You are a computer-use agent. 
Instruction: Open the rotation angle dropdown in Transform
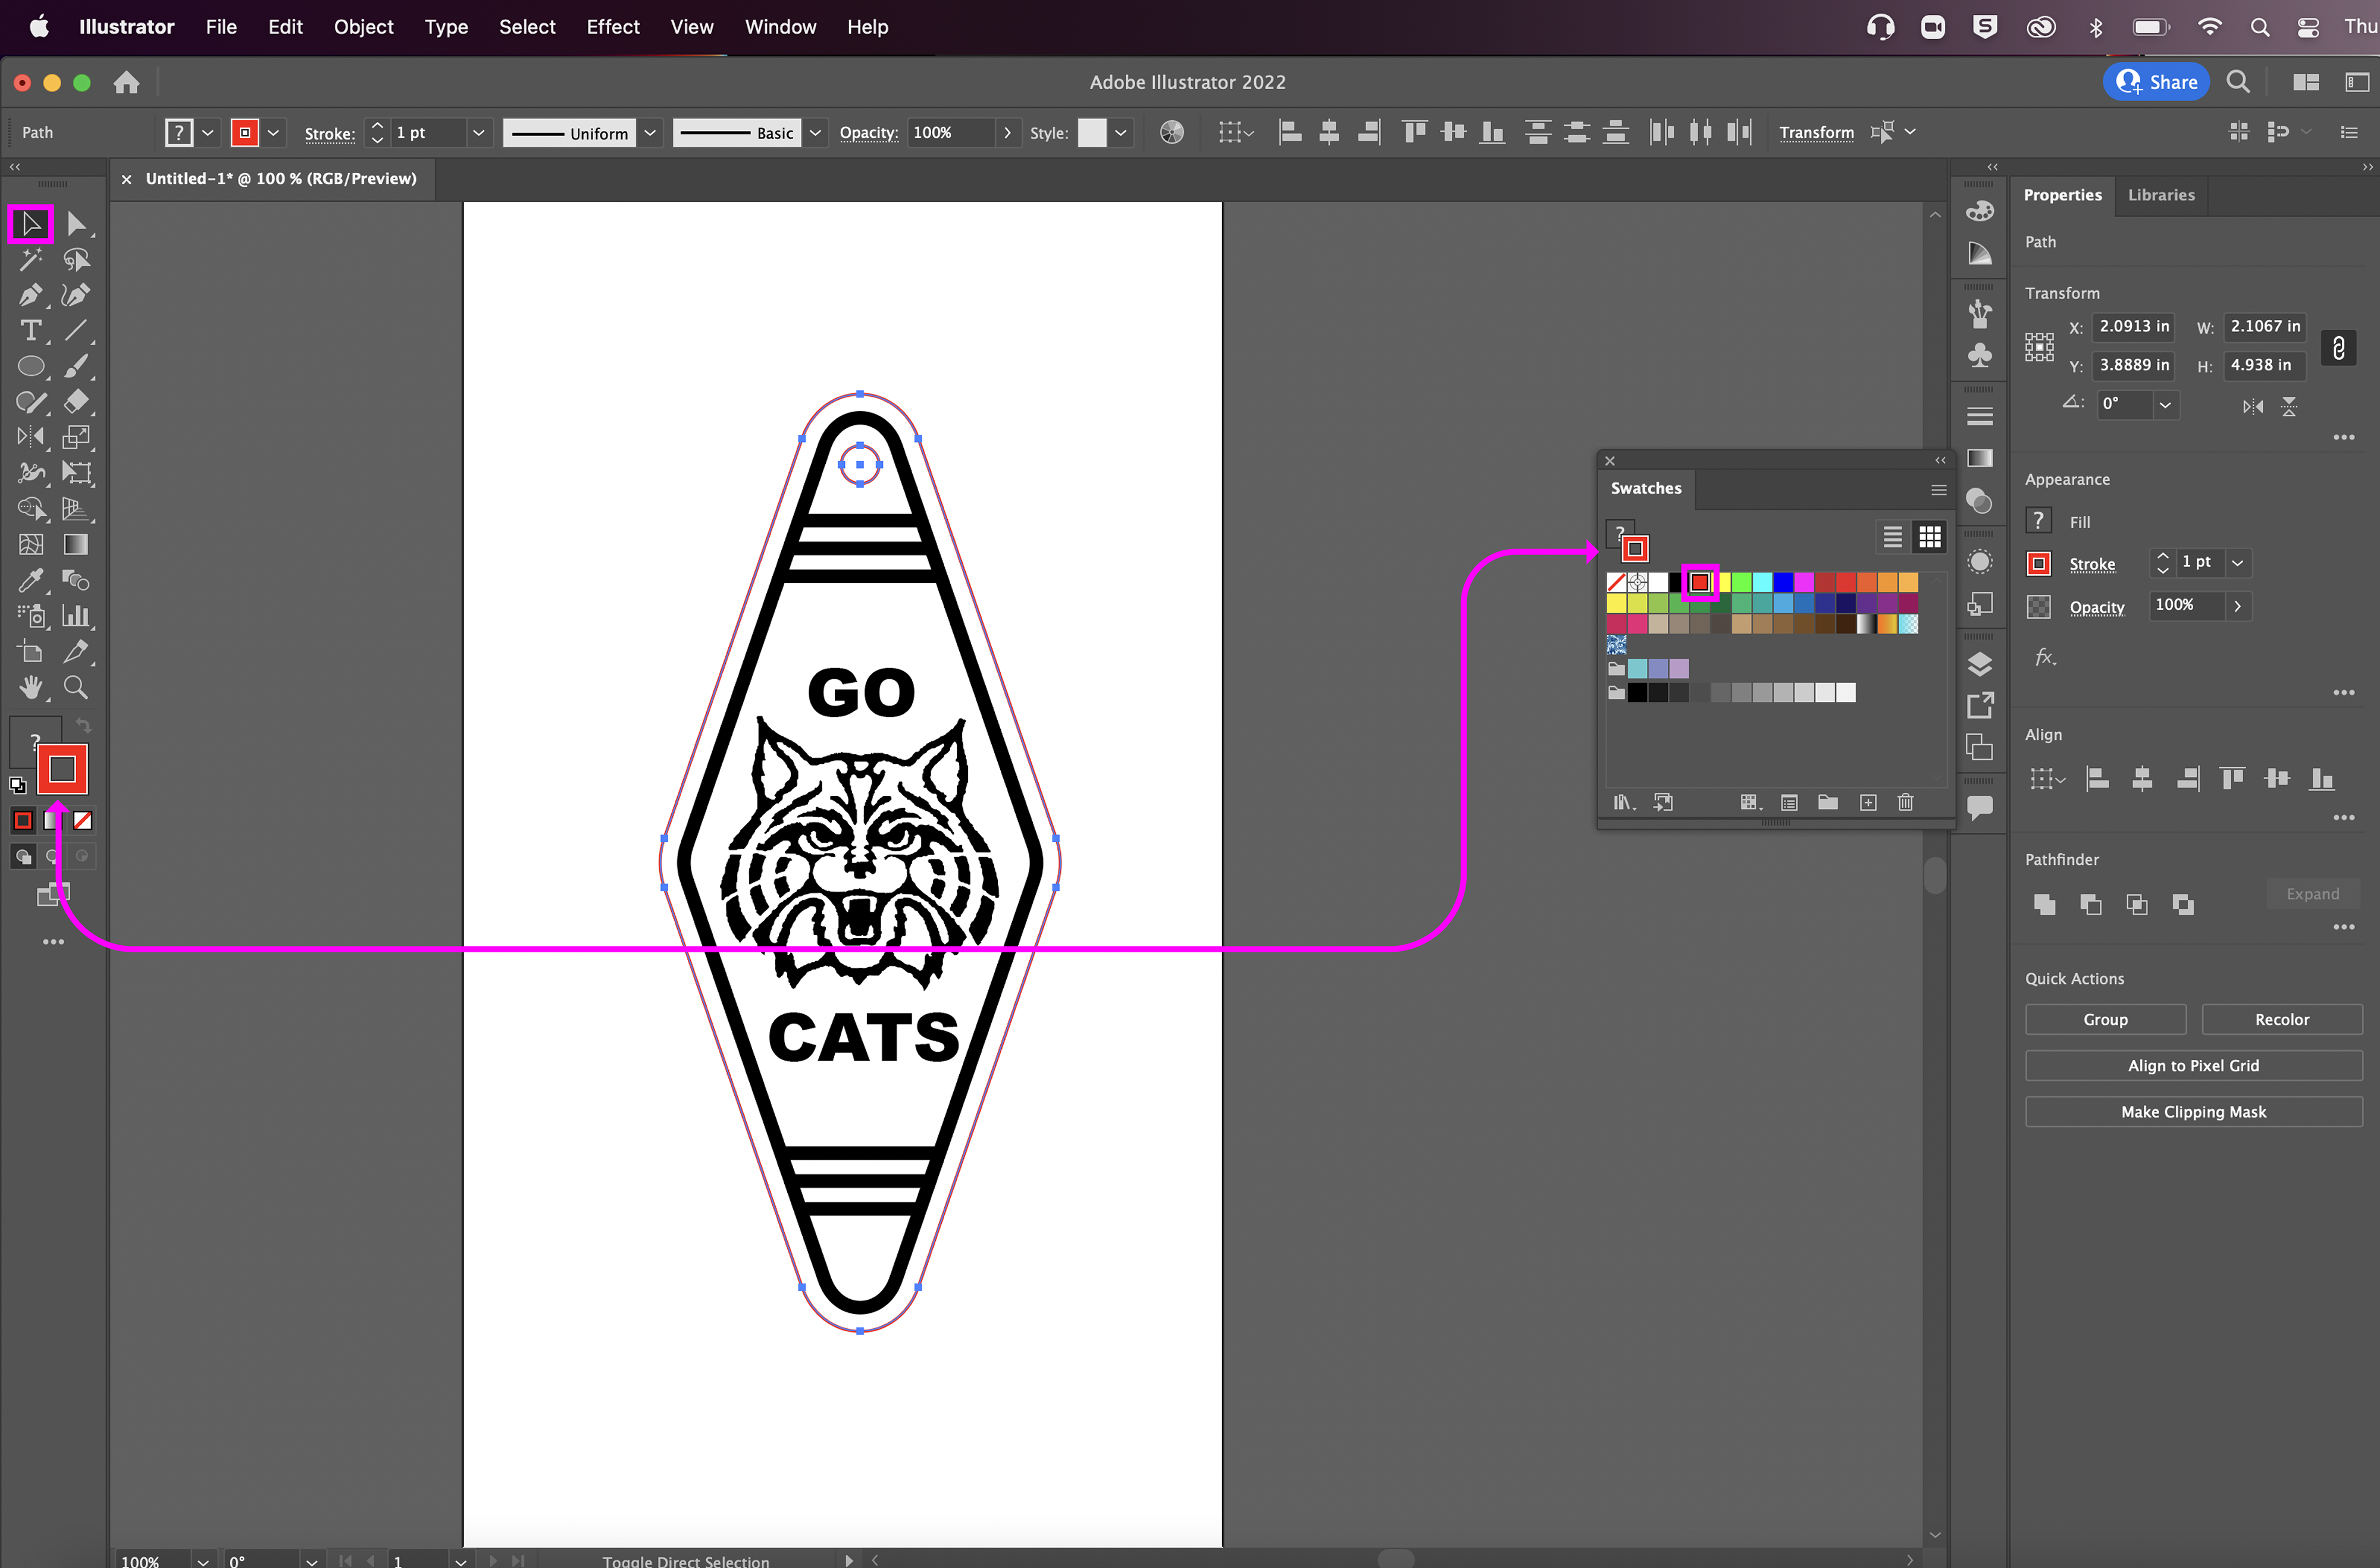click(x=2165, y=405)
